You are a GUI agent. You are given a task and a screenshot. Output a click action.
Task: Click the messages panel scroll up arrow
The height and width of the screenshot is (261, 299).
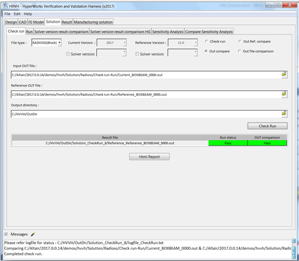tap(294, 241)
